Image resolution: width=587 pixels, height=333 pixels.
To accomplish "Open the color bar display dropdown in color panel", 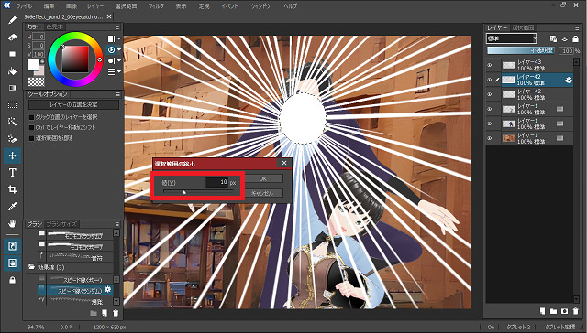I will [114, 38].
